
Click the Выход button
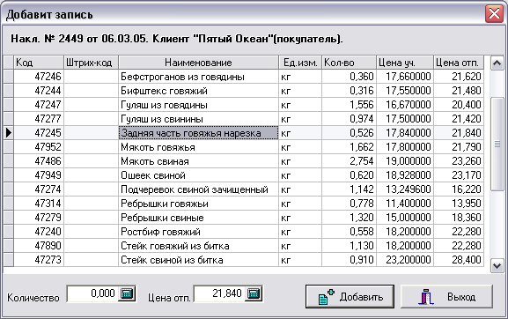pos(446,296)
